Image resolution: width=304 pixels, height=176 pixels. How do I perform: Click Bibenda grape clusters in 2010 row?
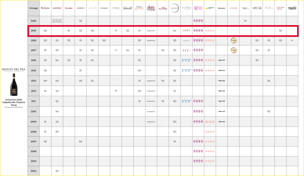pyautogui.click(x=198, y=112)
